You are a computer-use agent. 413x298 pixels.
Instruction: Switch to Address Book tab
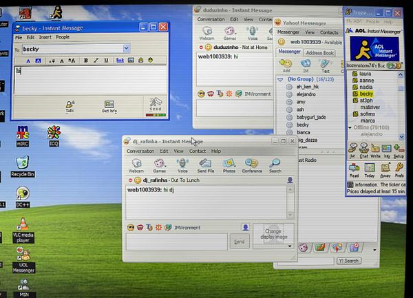(x=320, y=53)
